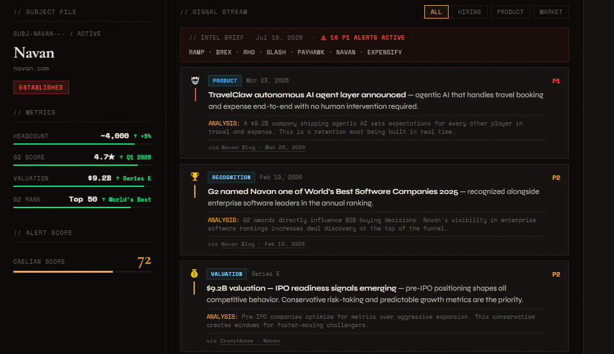Click the arrow beside World's Best rank
Viewport: 614px width, 354px height.
coord(103,200)
